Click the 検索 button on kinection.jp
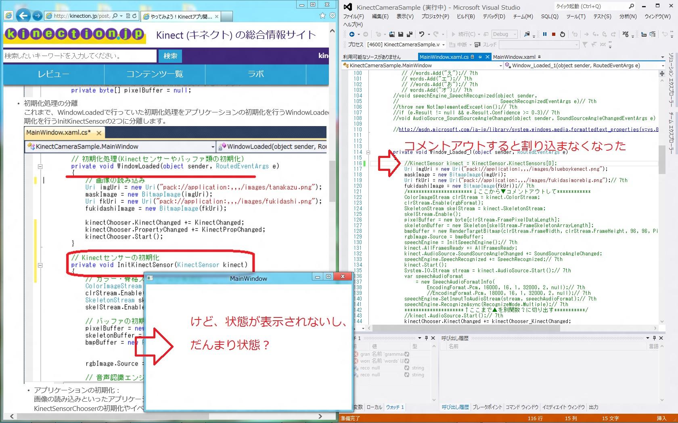 pyautogui.click(x=170, y=56)
